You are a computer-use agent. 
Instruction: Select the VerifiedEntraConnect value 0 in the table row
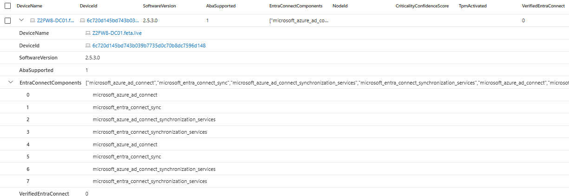(x=523, y=21)
